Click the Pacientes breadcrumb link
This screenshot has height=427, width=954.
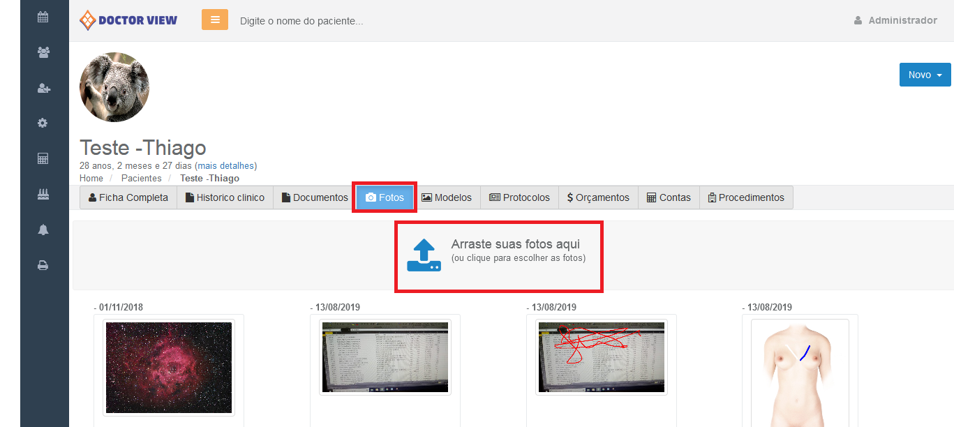(x=141, y=179)
